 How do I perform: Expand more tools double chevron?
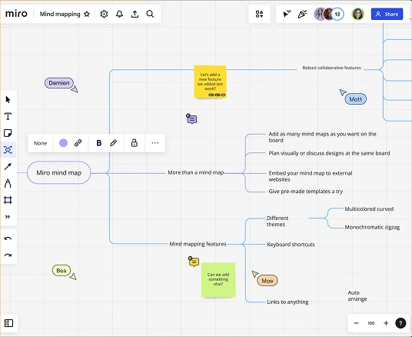[x=8, y=217]
